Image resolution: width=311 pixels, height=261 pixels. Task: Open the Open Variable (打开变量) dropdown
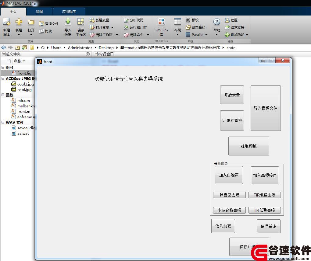click(x=112, y=27)
